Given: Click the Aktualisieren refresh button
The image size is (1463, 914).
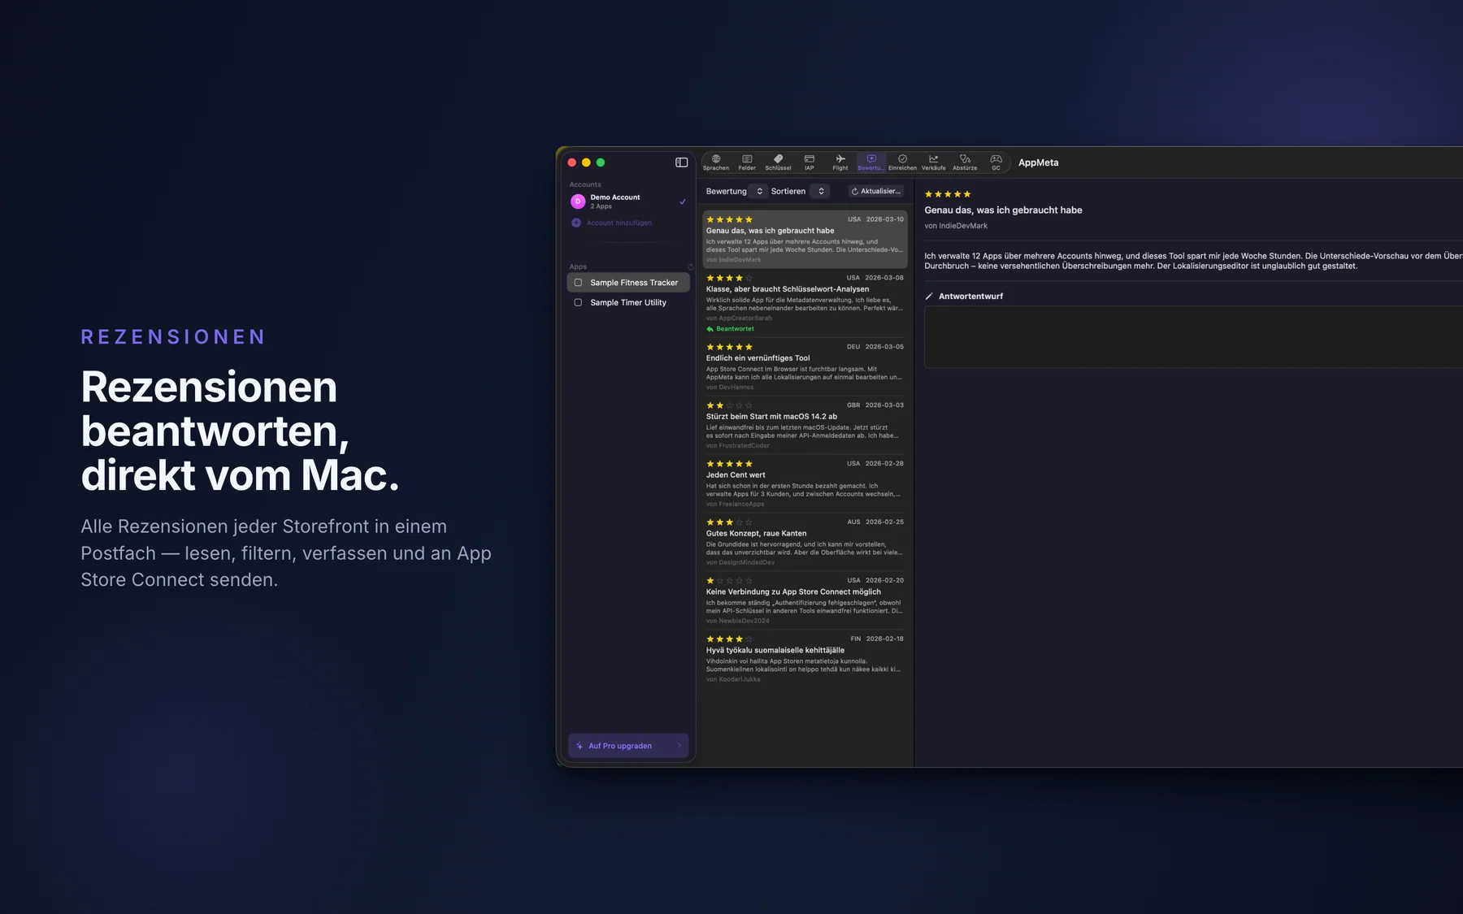Looking at the screenshot, I should pyautogui.click(x=876, y=192).
